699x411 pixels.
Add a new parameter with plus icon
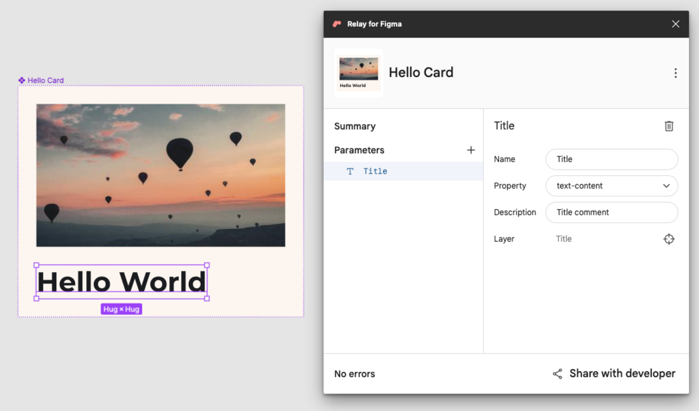[x=470, y=150]
